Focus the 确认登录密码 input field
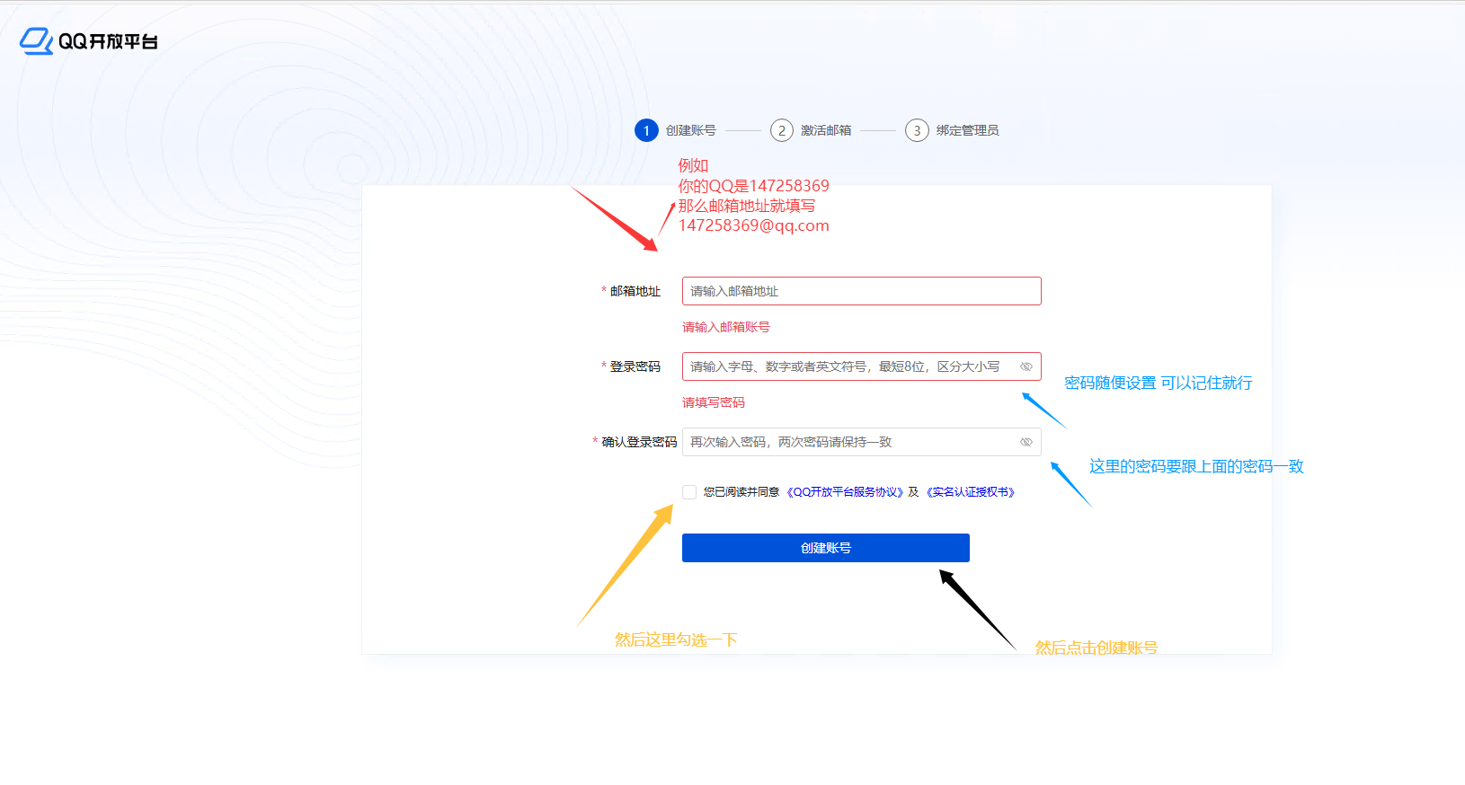Screen dimensions: 1465x785 pos(861,442)
